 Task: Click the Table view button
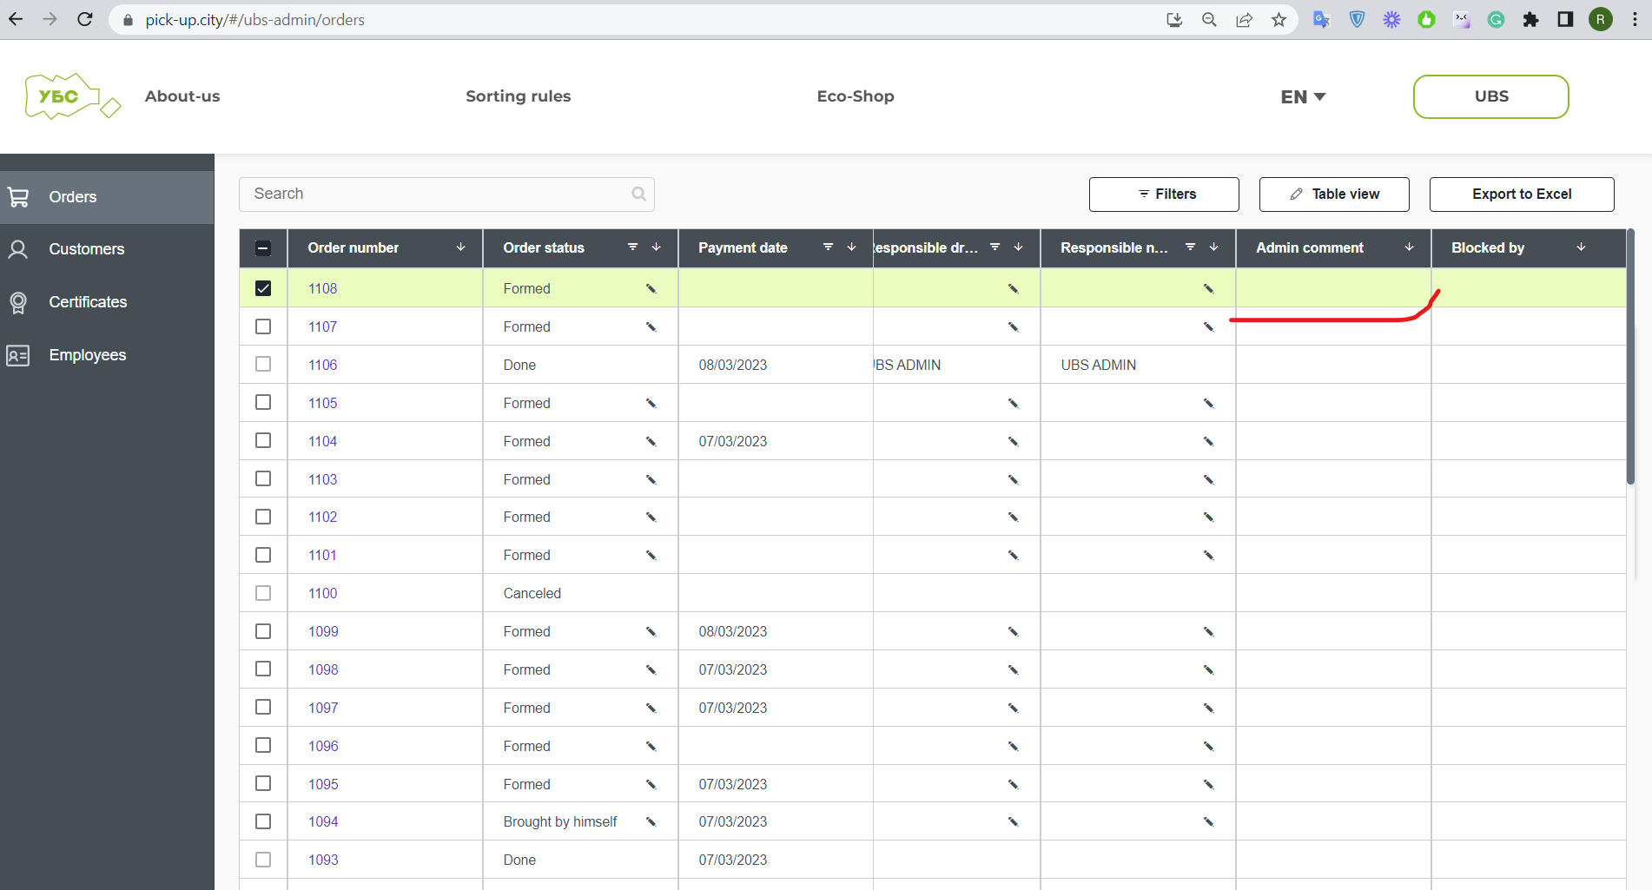(1334, 194)
